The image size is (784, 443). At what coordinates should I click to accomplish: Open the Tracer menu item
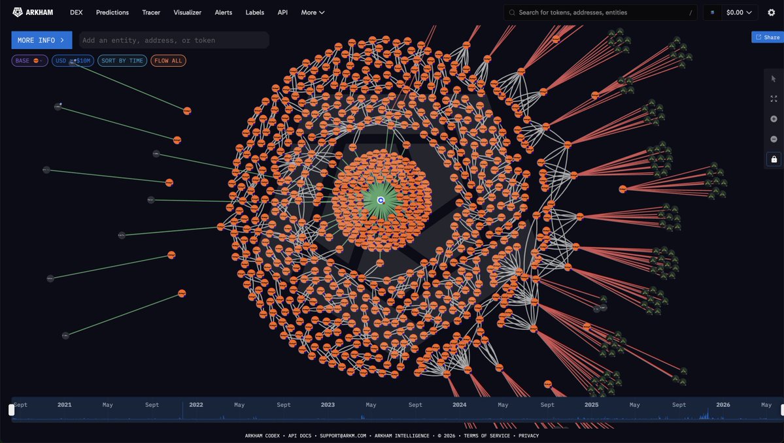[x=151, y=12]
